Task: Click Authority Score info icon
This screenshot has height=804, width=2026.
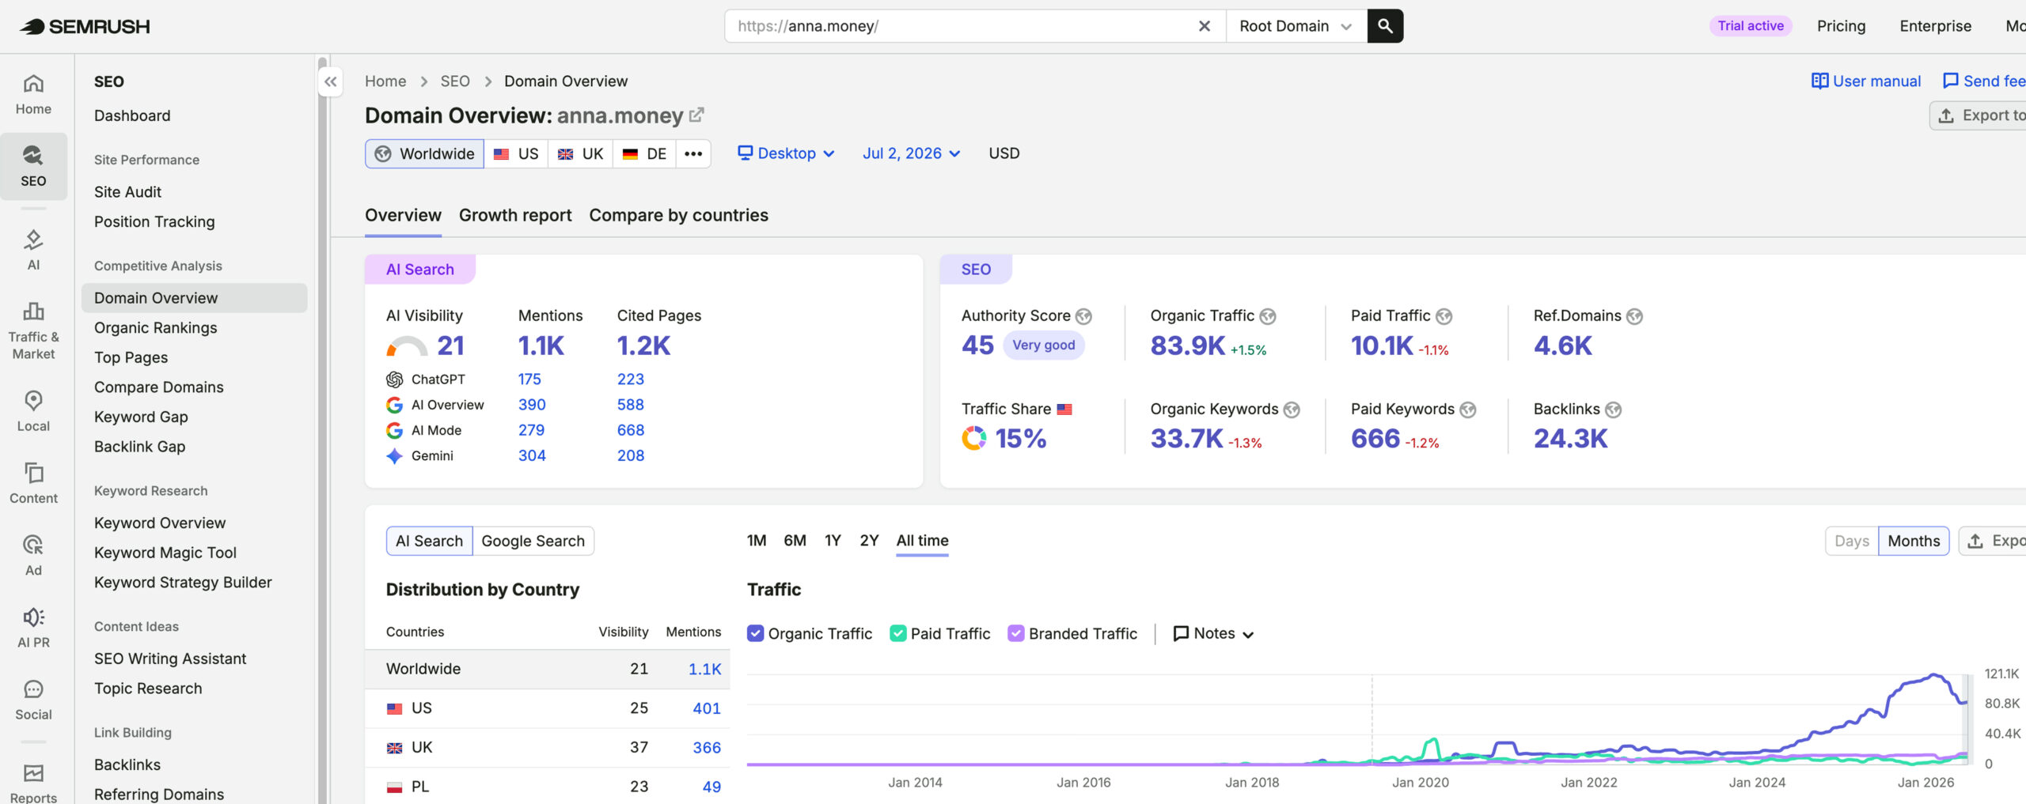Action: 1083,316
